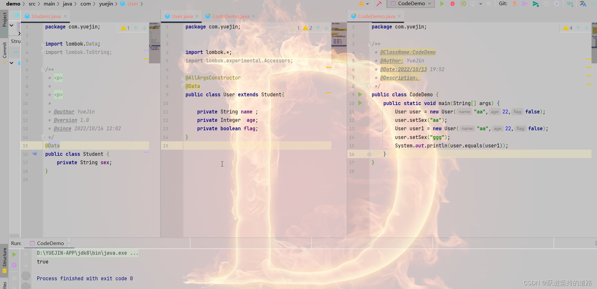Open Run panel settings purple gear icon
Screen dimensions: 597x289
coord(14,265)
